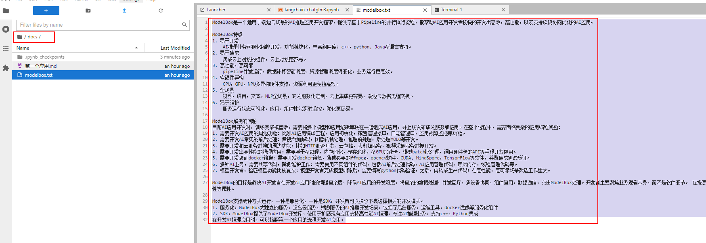Click editor line '4. 软硬件异构'
706x243 pixels.
228,78
